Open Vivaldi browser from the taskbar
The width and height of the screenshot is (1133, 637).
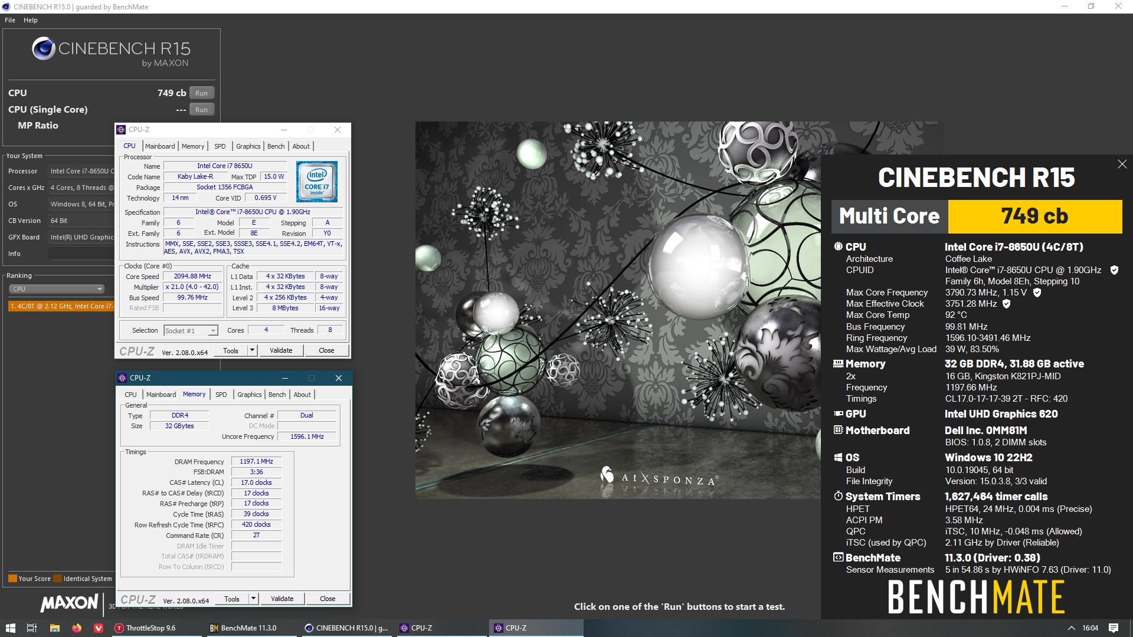[x=99, y=628]
